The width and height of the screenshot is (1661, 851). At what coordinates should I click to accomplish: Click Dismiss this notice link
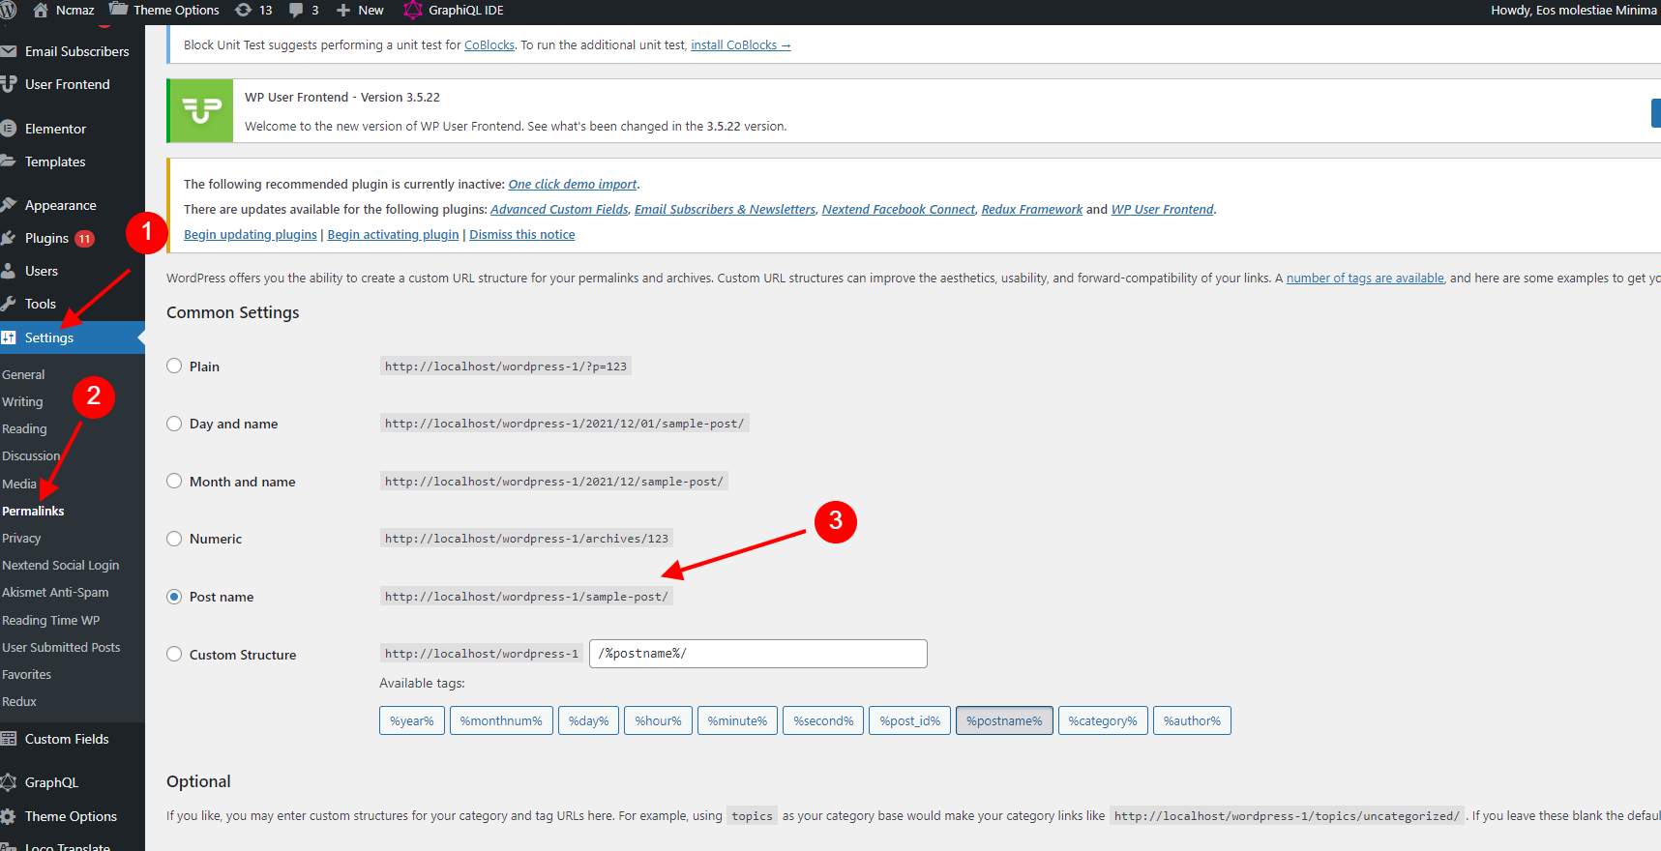[x=522, y=234]
